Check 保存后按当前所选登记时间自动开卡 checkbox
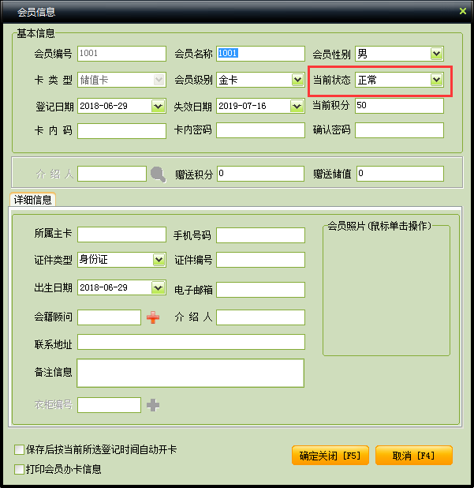This screenshot has height=488, width=474. click(x=19, y=450)
